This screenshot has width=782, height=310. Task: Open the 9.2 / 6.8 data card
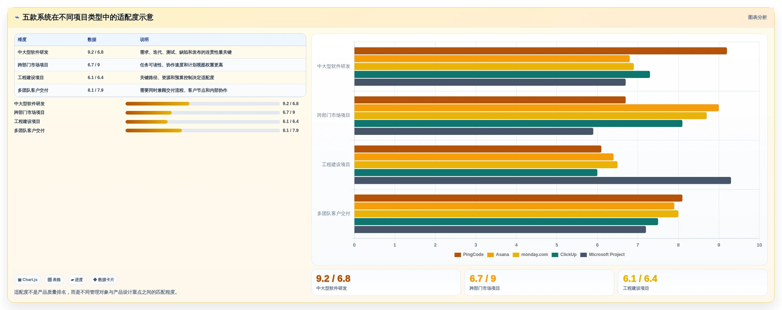[386, 282]
